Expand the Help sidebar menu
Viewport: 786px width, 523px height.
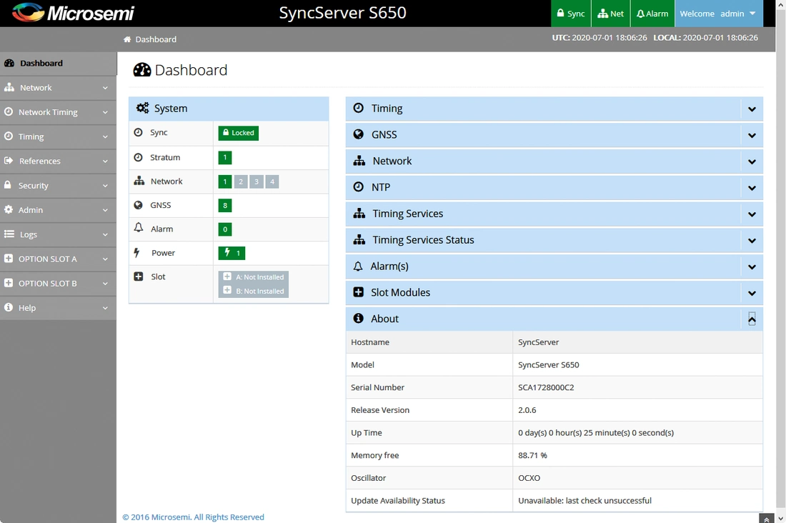(58, 308)
